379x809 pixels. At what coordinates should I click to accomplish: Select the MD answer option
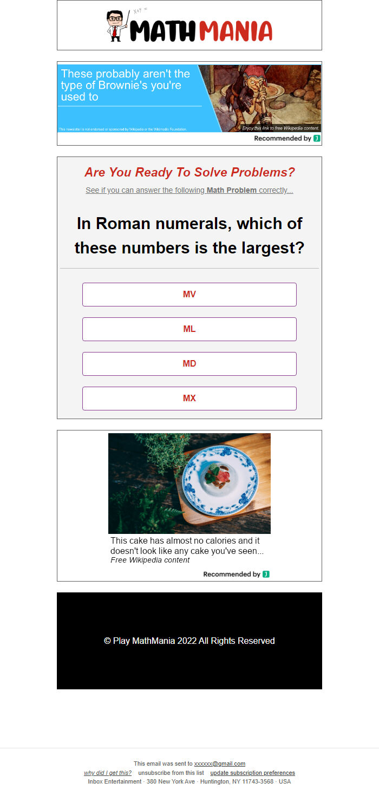point(190,364)
